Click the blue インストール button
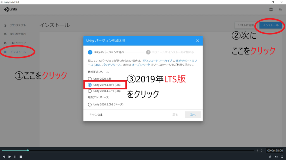This screenshot has height=160, width=286. point(270,25)
